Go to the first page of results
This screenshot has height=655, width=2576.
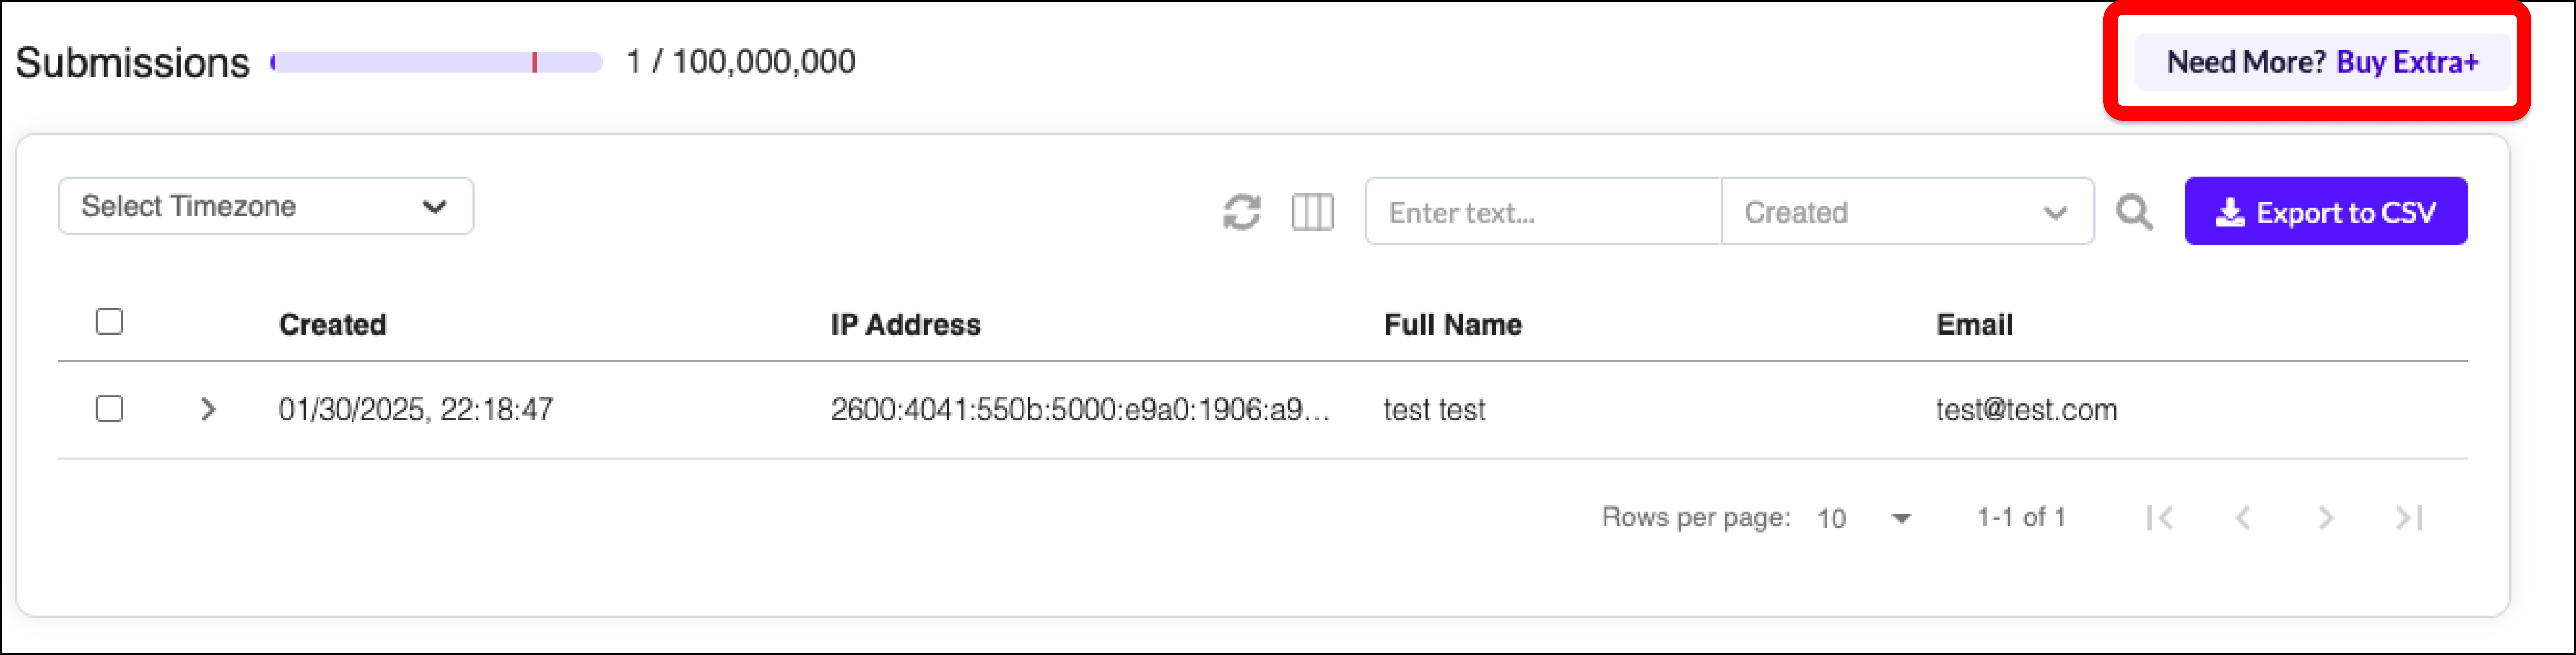click(2160, 517)
